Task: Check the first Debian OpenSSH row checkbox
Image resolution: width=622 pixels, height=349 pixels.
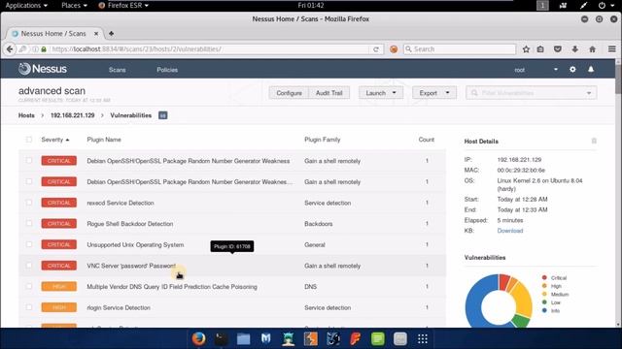Action: 28,160
